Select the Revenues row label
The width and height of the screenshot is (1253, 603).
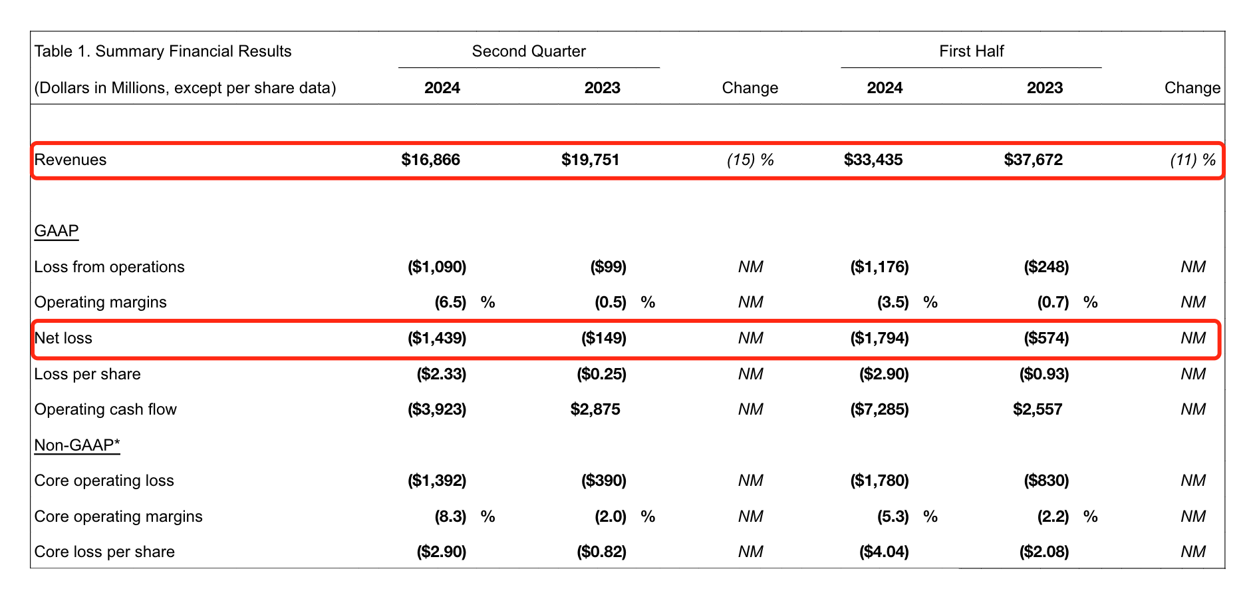[x=70, y=160]
